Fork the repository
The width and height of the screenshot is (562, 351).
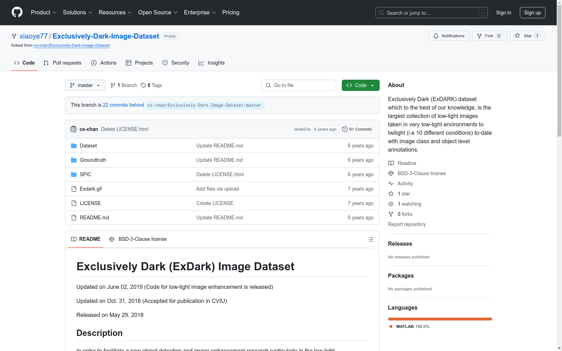pyautogui.click(x=485, y=36)
